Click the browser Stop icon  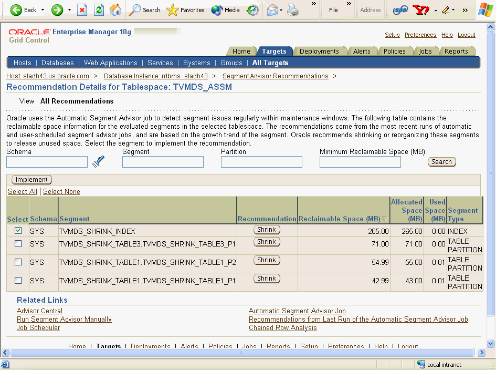(82, 10)
